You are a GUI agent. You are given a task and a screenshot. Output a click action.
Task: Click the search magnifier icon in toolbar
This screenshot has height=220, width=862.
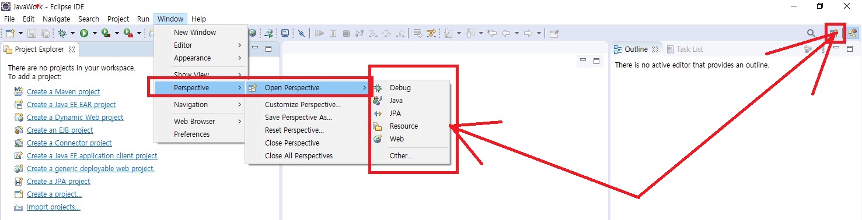(x=811, y=33)
